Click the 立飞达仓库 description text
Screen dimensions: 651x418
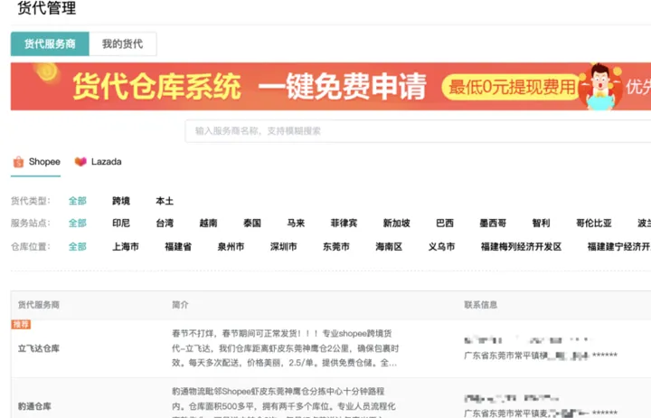(x=285, y=348)
